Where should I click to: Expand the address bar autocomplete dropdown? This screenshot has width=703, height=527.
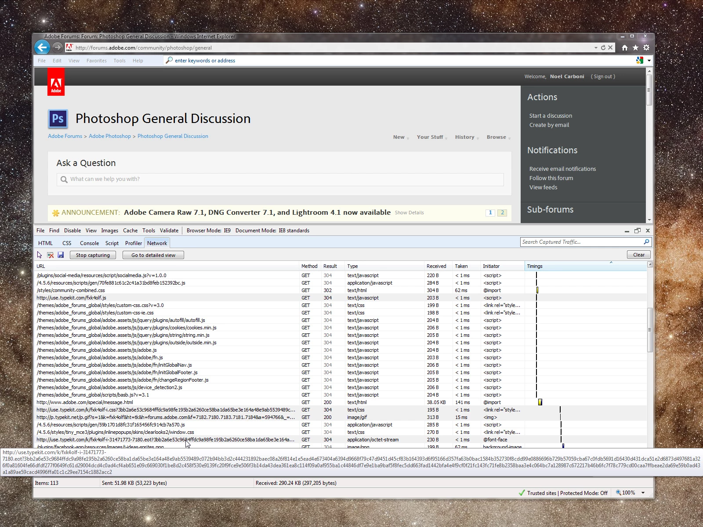[596, 47]
